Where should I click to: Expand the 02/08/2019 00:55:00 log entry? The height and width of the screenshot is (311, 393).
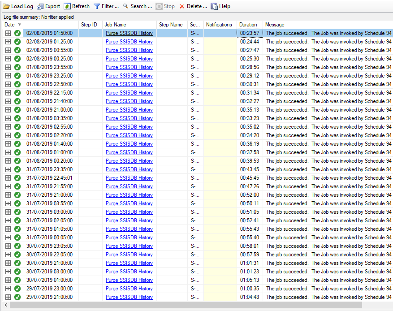pyautogui.click(x=8, y=50)
